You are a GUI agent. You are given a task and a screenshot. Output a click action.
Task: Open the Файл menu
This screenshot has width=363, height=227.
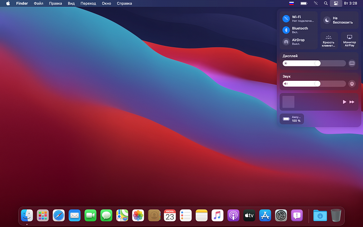pos(39,3)
